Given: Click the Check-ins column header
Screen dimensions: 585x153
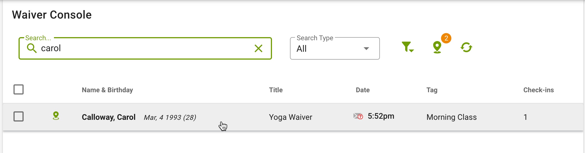Looking at the screenshot, I should click(x=538, y=90).
